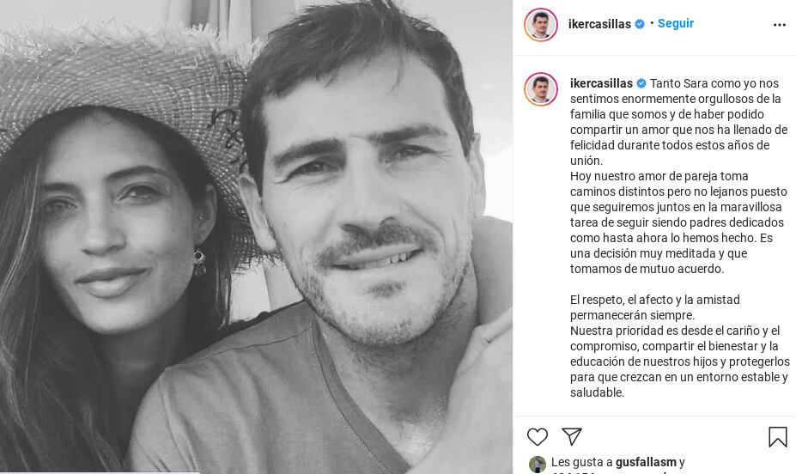The image size is (796, 474).
Task: Click the verified badge beside the caption username
Action: (641, 83)
